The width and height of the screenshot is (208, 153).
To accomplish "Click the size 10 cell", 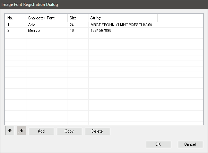I will pos(72,30).
